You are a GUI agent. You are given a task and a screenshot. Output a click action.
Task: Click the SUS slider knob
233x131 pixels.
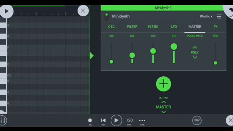coord(153,51)
